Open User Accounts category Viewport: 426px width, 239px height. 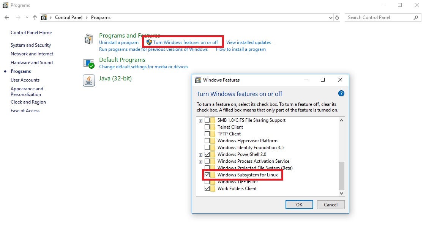25,80
